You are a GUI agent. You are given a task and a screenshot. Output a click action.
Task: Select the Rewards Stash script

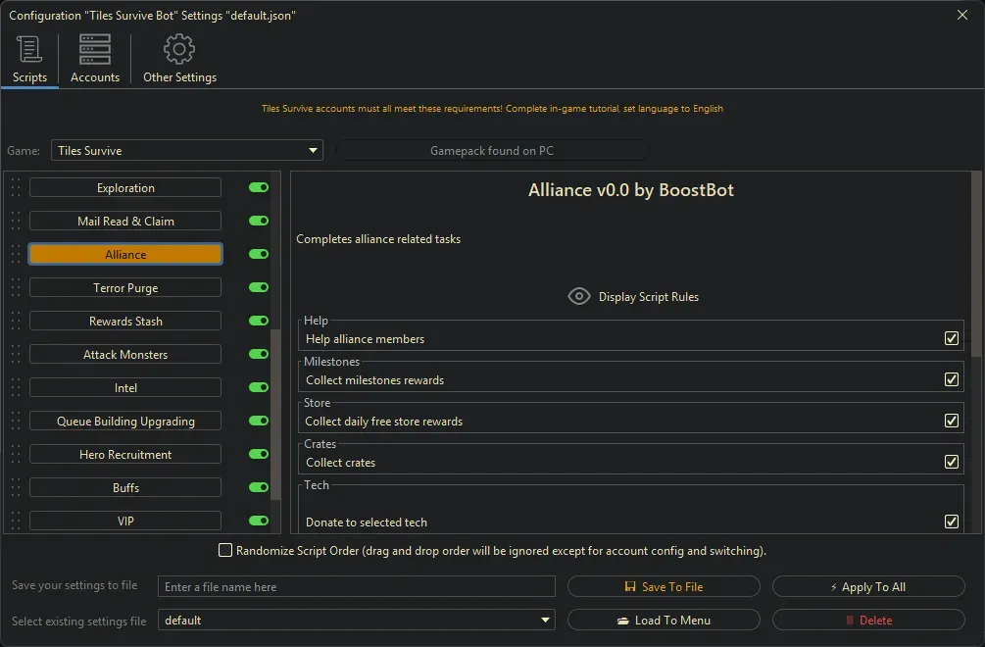coord(125,322)
